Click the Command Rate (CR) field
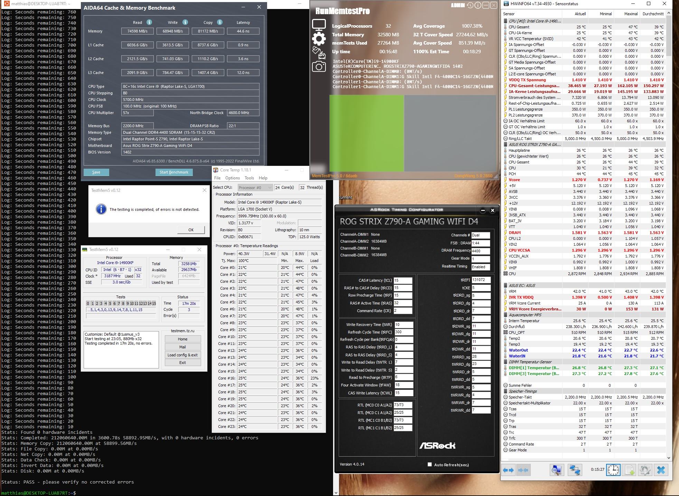Screen dimensions: 679x496 (403, 311)
